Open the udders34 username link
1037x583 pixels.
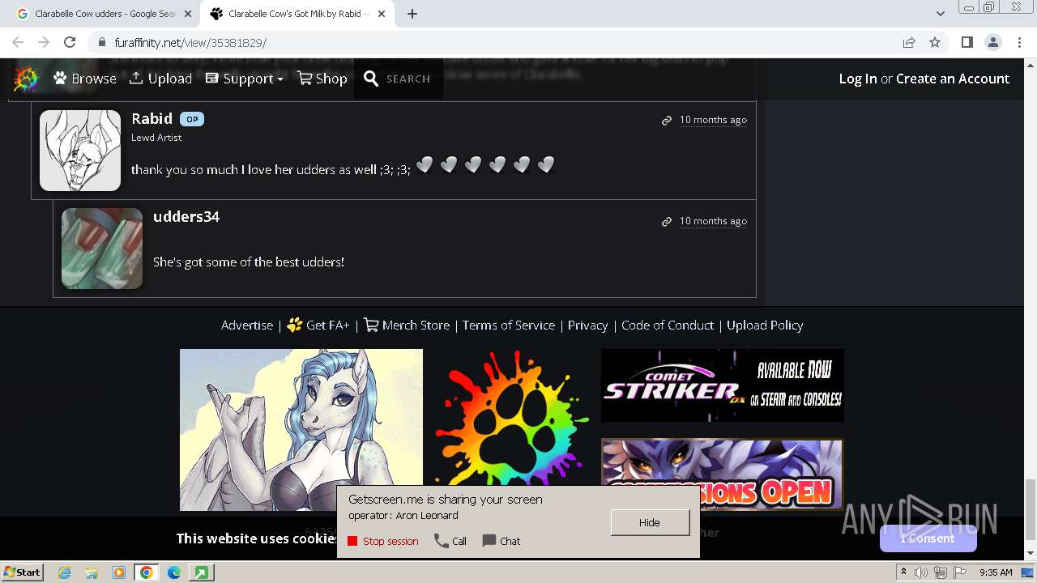[186, 216]
